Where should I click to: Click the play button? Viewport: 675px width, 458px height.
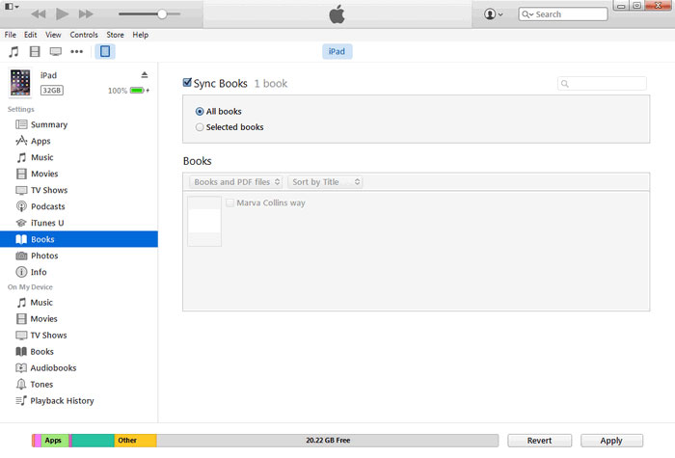[x=62, y=14]
